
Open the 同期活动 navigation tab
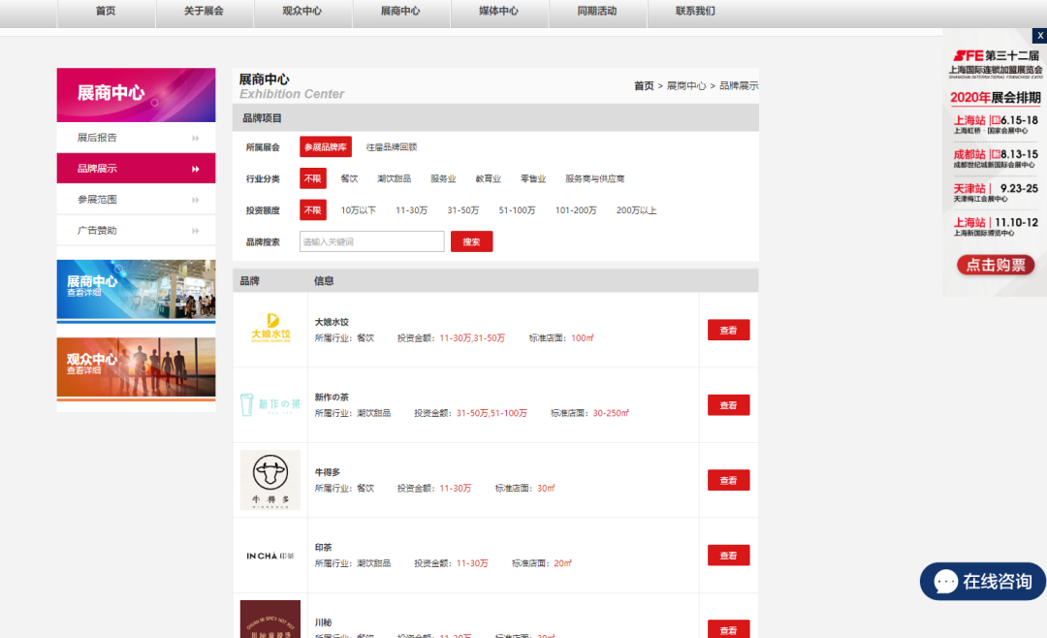[x=597, y=12]
